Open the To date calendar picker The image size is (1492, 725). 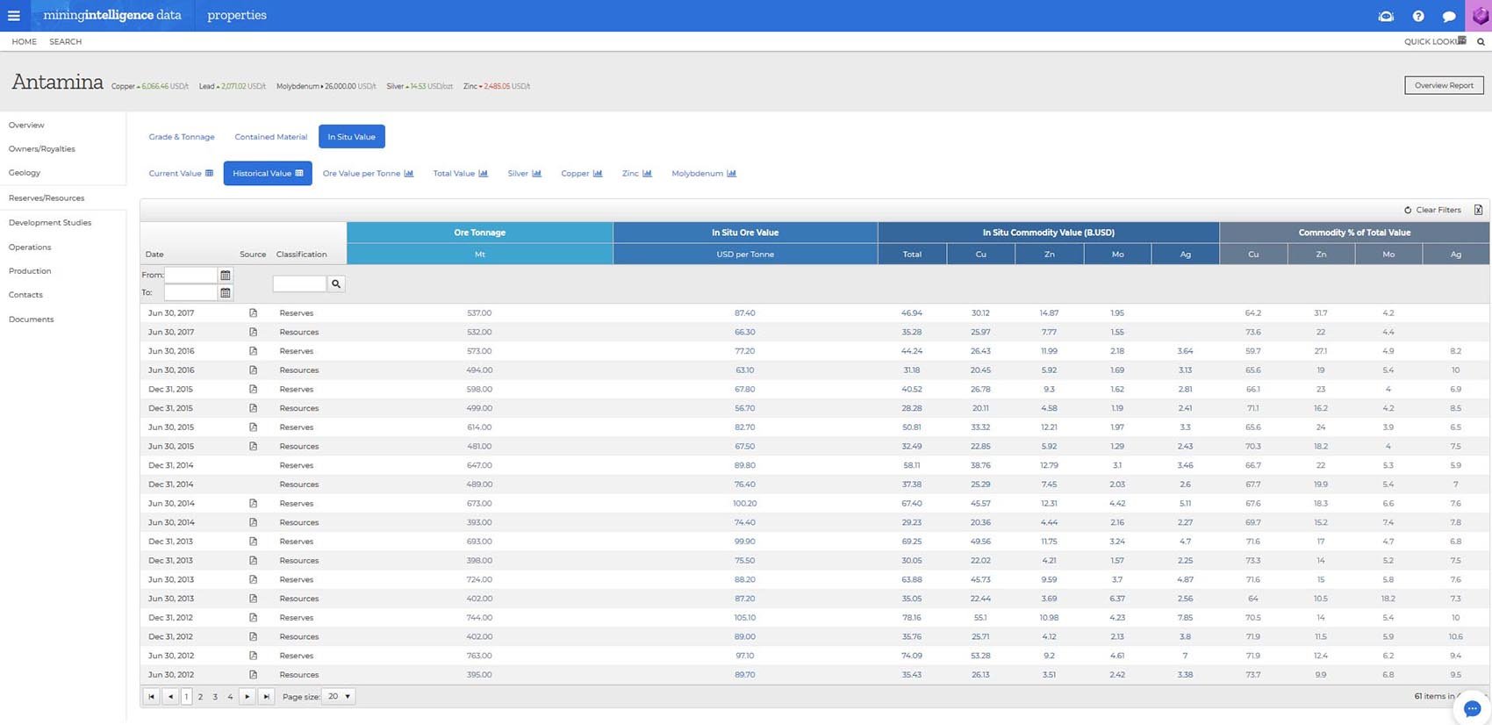click(226, 292)
